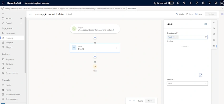Open Segments in the sidebar
The image size is (224, 104).
tap(12, 59)
